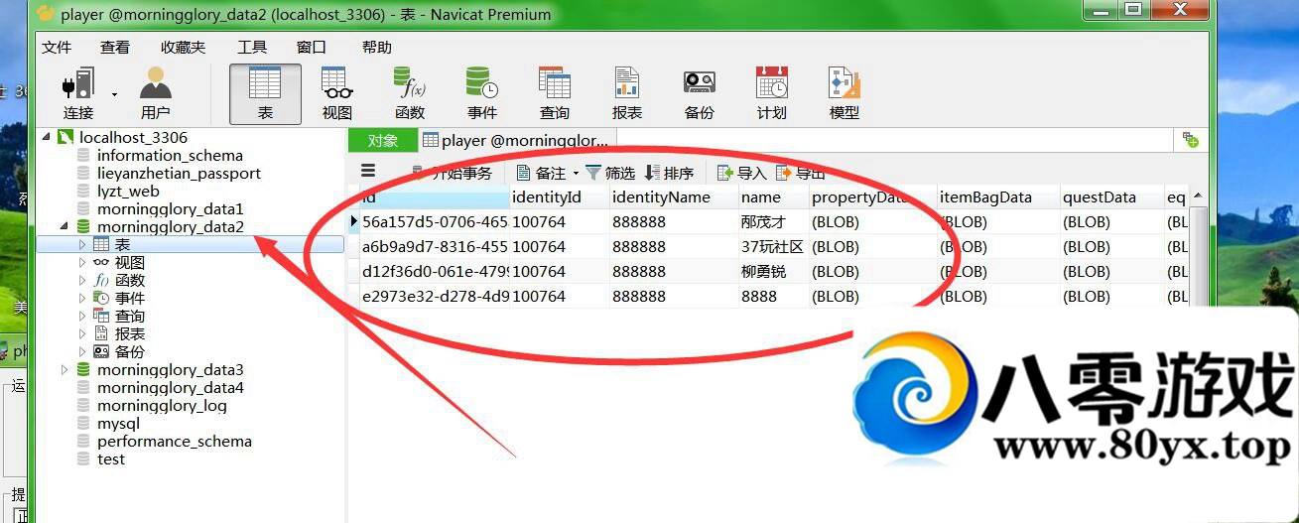Open the 工具 (Tools) menu

[x=252, y=47]
